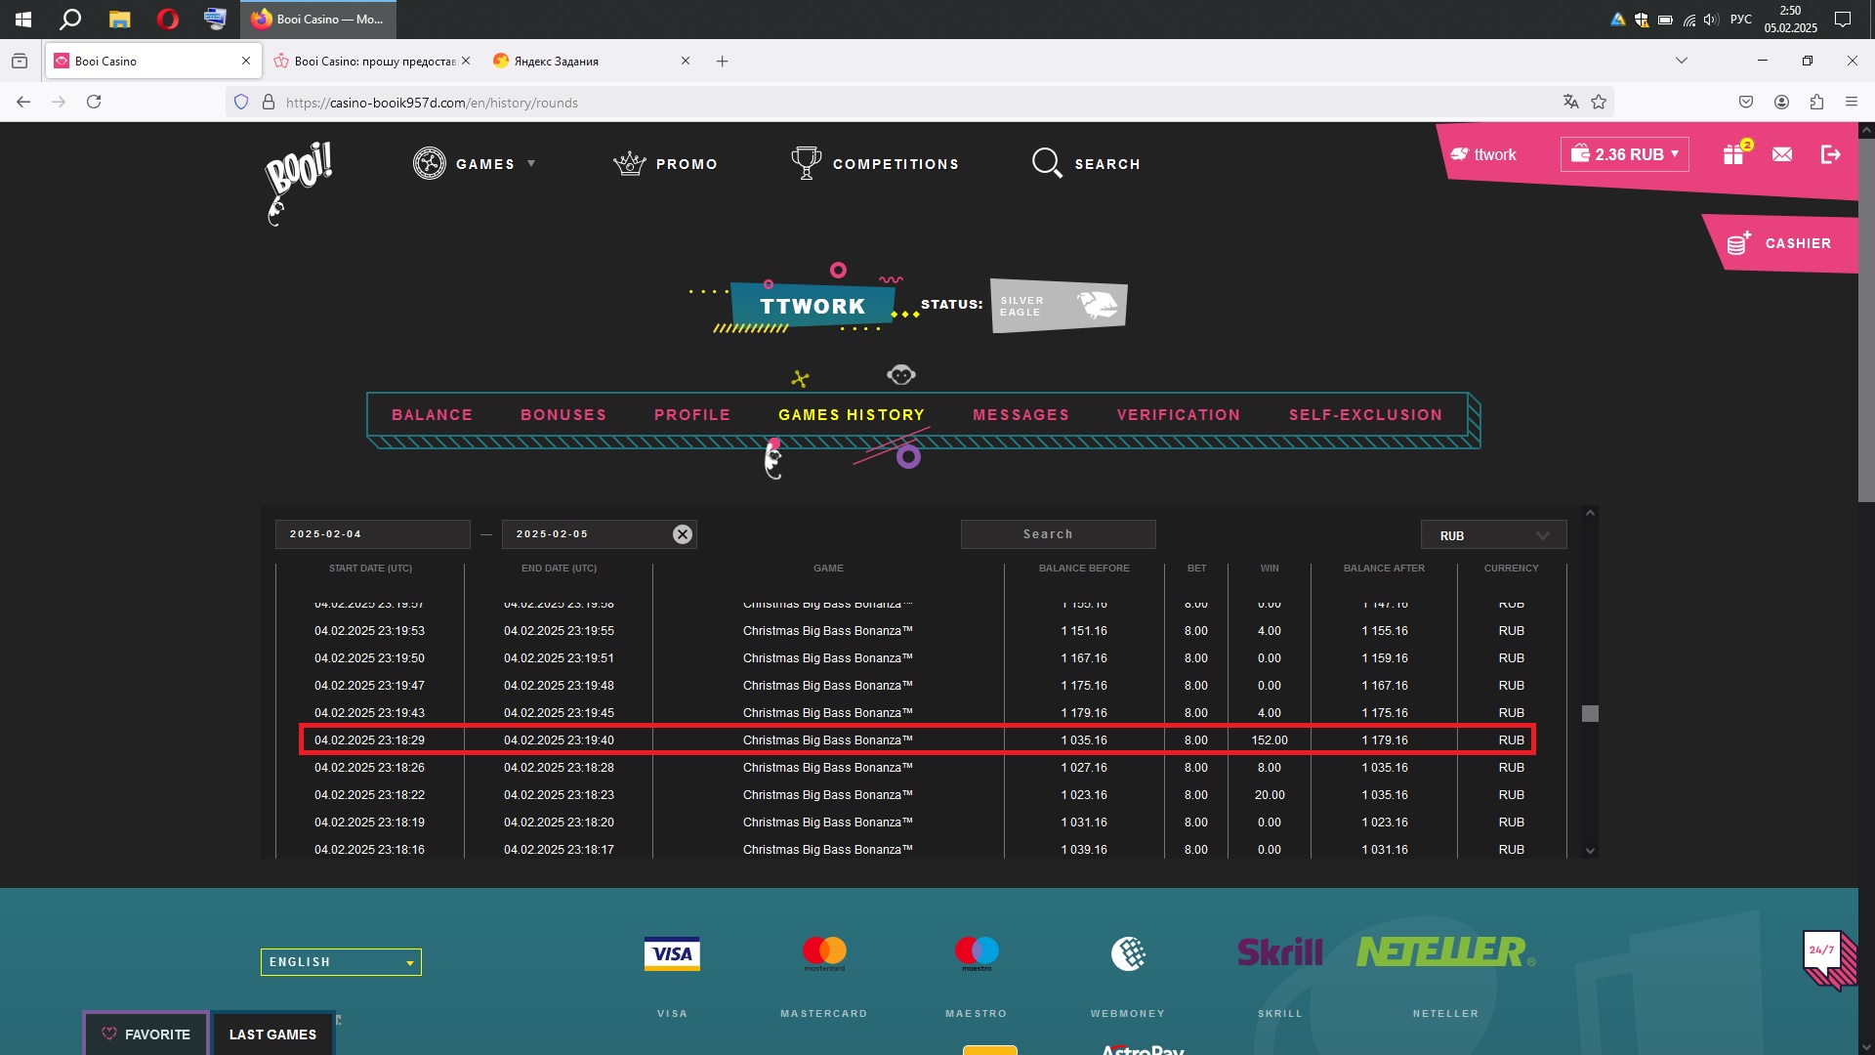Open the ttwork user profile
Viewport: 1875px width, 1055px height.
click(1483, 154)
